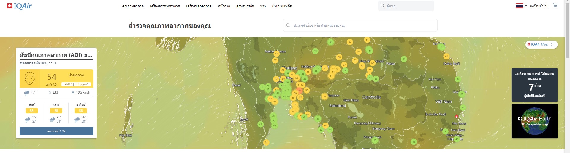Click the yellow AQI face icon
This screenshot has width=570, height=153.
click(29, 78)
